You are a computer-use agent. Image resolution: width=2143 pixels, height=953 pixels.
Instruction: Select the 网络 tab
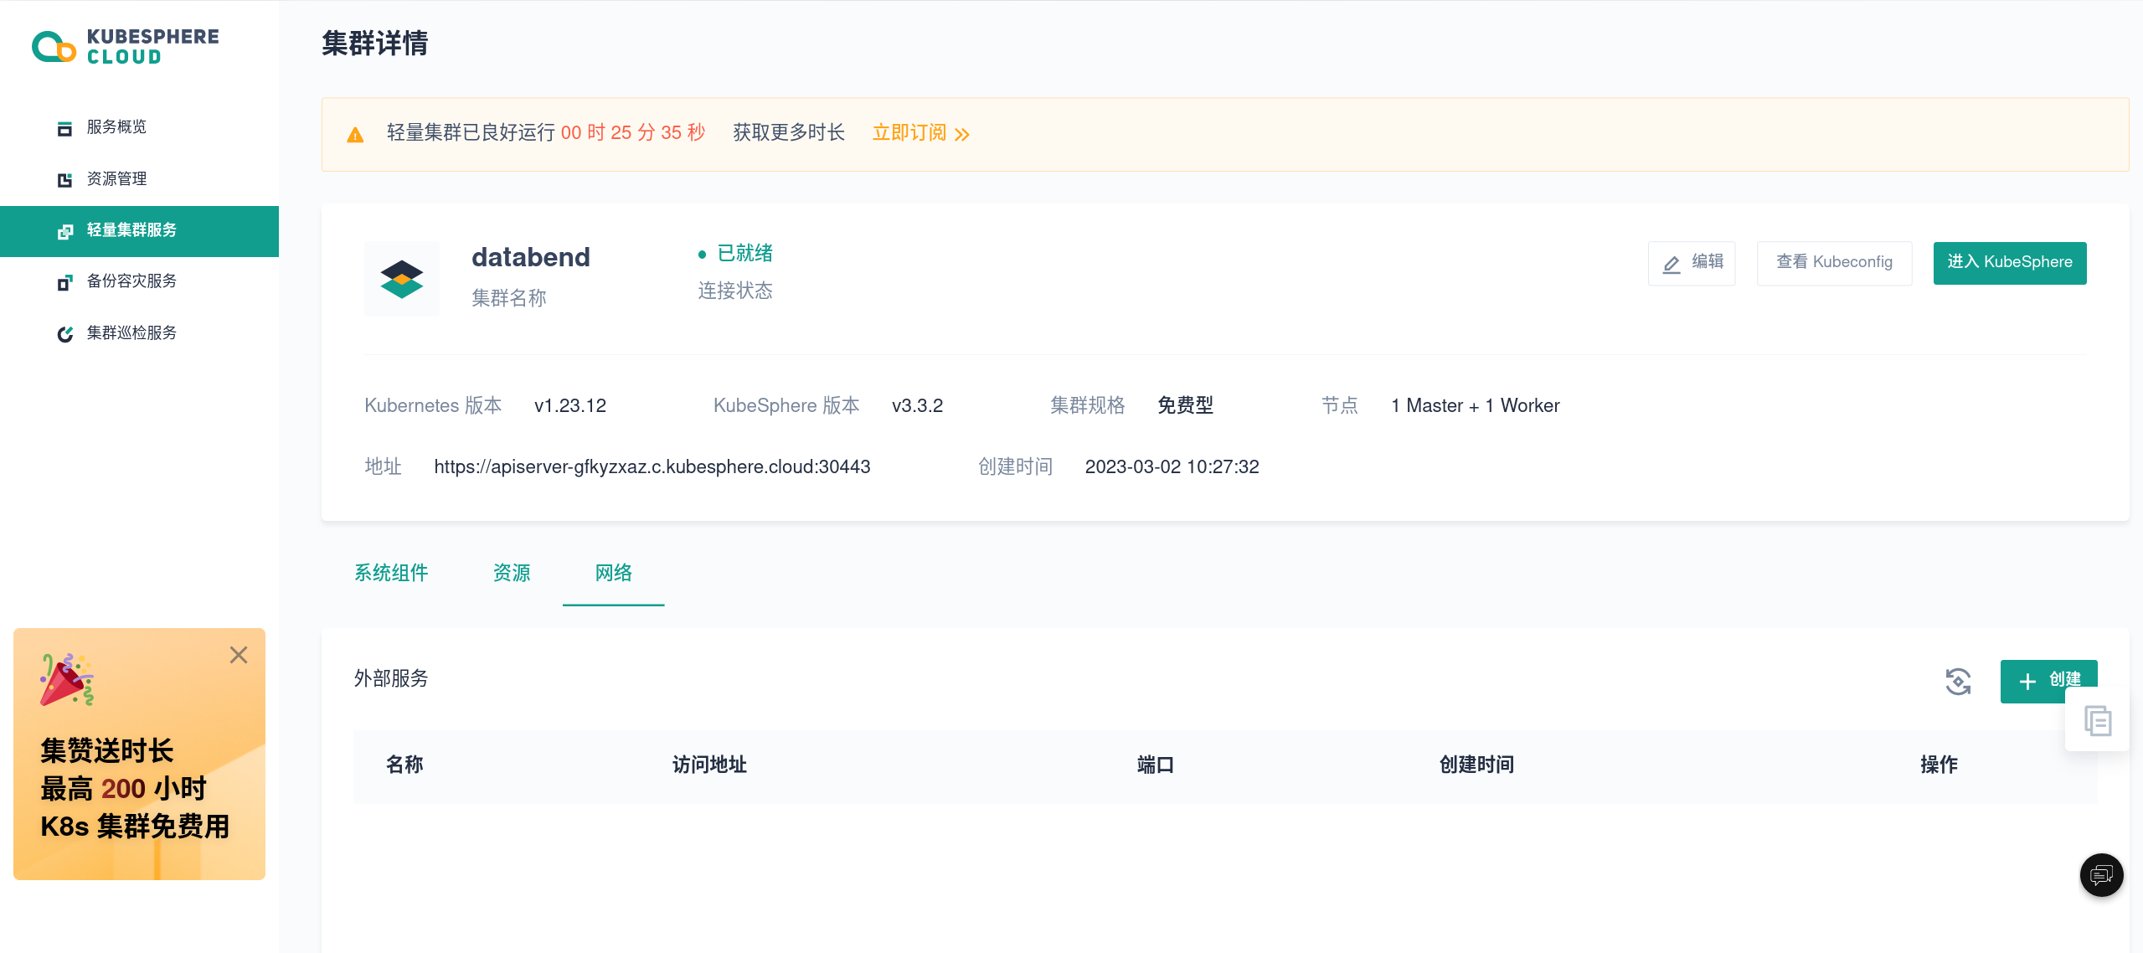[x=613, y=574]
